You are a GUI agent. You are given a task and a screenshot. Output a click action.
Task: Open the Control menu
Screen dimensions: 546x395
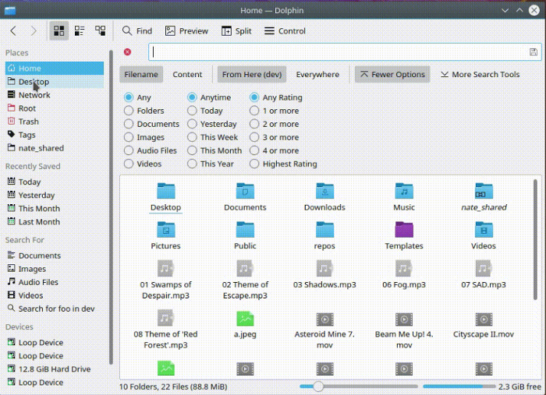pos(285,31)
